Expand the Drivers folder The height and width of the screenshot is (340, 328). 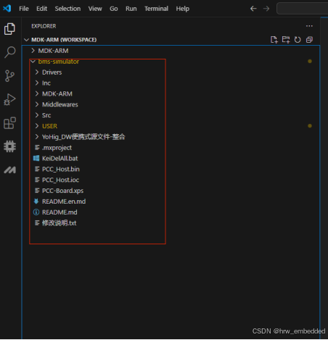pyautogui.click(x=52, y=72)
